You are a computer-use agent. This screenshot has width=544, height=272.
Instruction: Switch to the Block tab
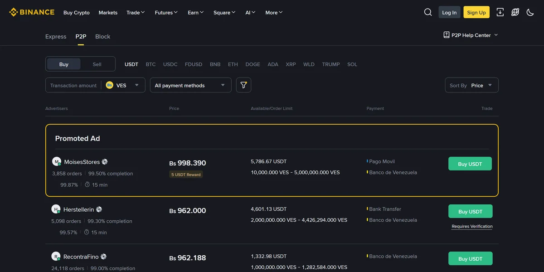(102, 36)
